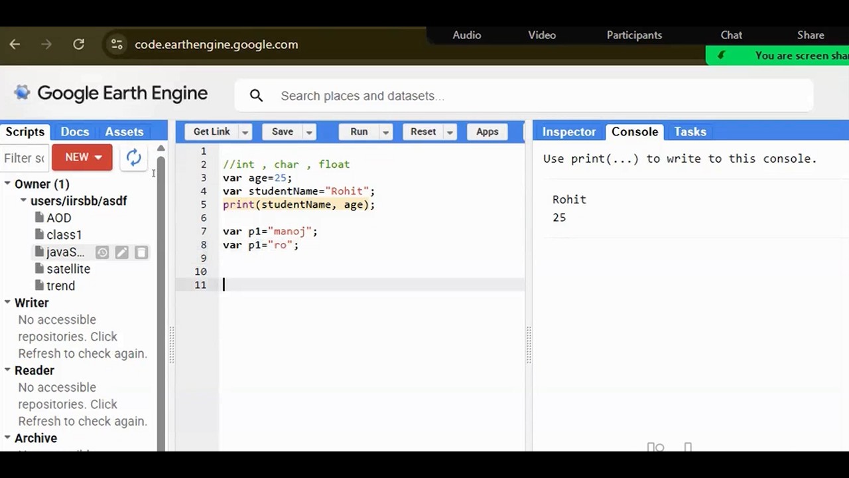Switch to the Tasks tab
Viewport: 849px width, 478px height.
click(x=690, y=131)
